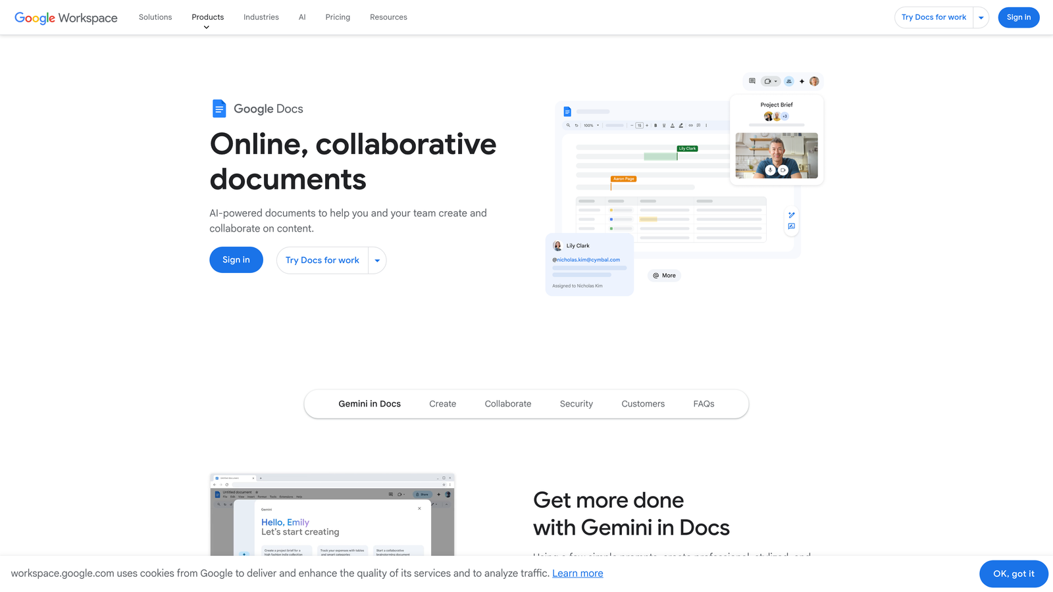Screen dimensions: 1053x592
Task: Expand the Products navigation chevron
Action: (207, 27)
